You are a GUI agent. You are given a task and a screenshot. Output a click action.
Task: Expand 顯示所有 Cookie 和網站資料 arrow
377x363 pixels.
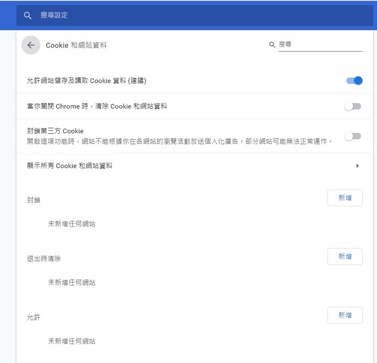pyautogui.click(x=358, y=165)
